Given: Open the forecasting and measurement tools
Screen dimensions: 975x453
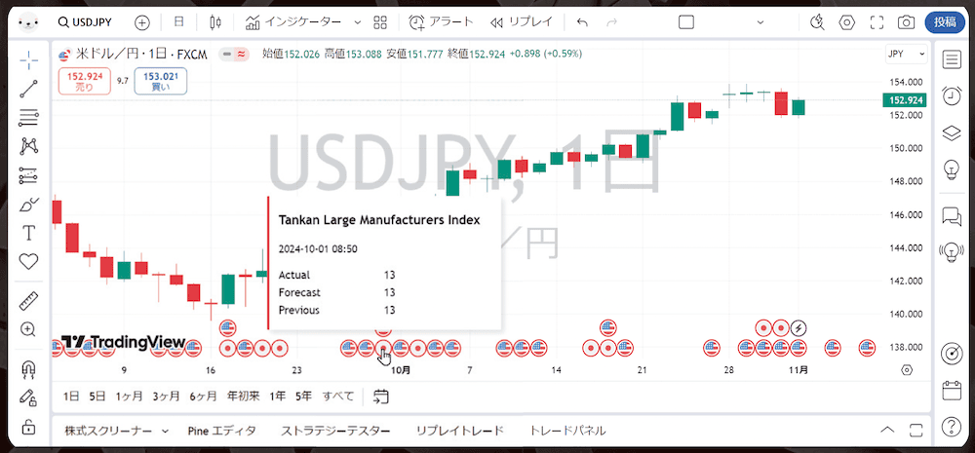Looking at the screenshot, I should click(x=28, y=175).
